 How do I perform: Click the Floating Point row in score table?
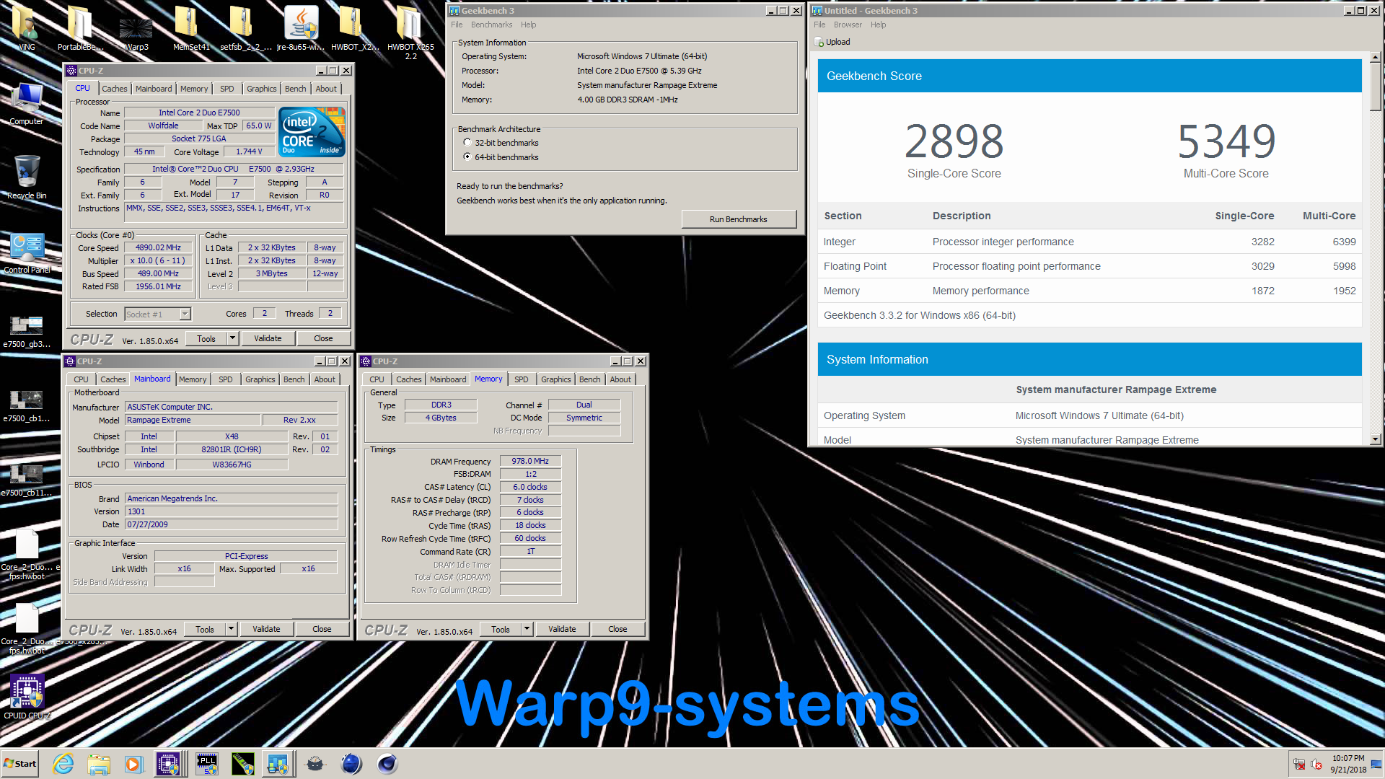tap(1089, 266)
